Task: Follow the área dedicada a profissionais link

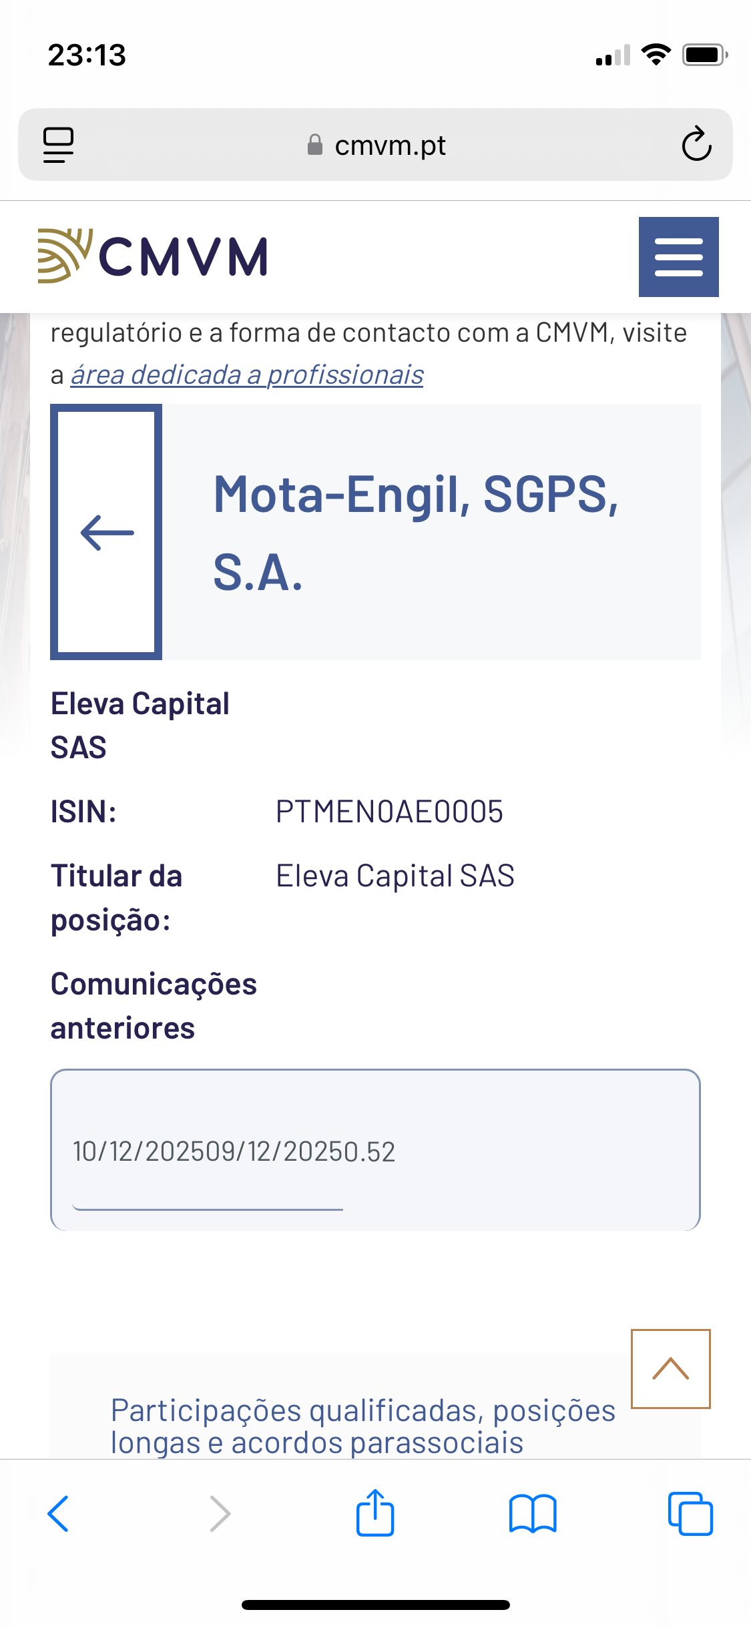Action: click(247, 375)
